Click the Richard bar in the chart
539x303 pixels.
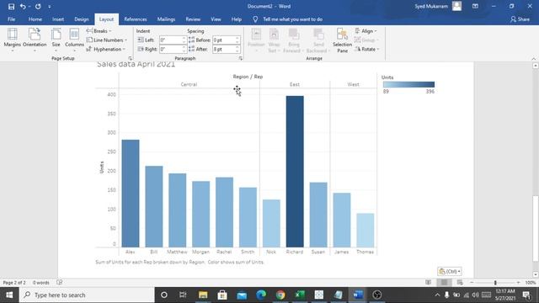295,172
